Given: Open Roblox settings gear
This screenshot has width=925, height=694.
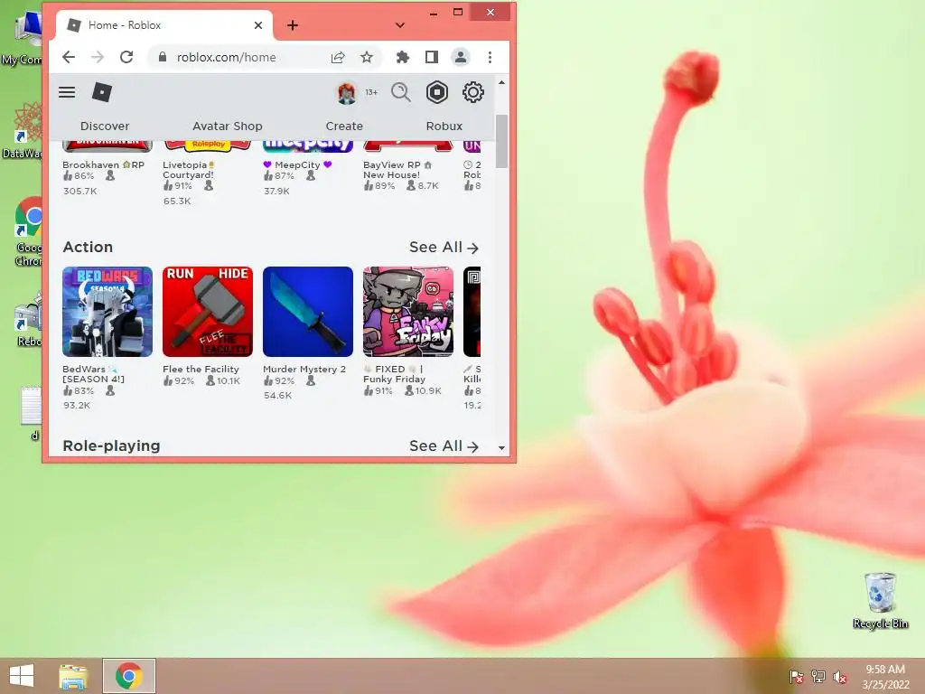Looking at the screenshot, I should [x=472, y=93].
